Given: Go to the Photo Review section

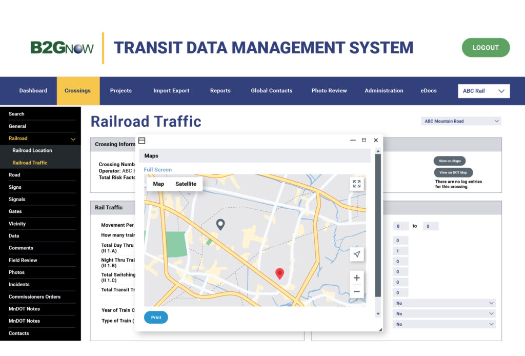Looking at the screenshot, I should tap(329, 90).
